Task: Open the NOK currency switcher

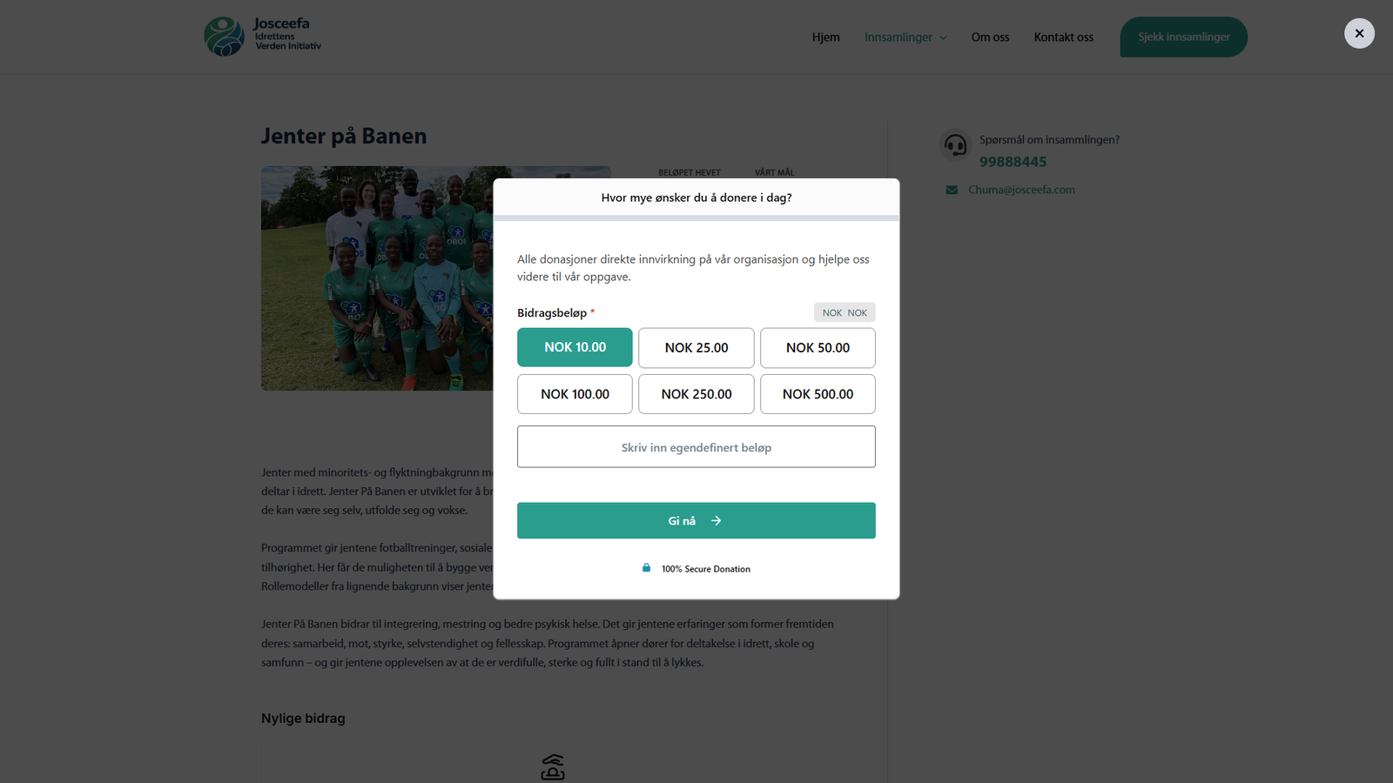Action: [845, 312]
